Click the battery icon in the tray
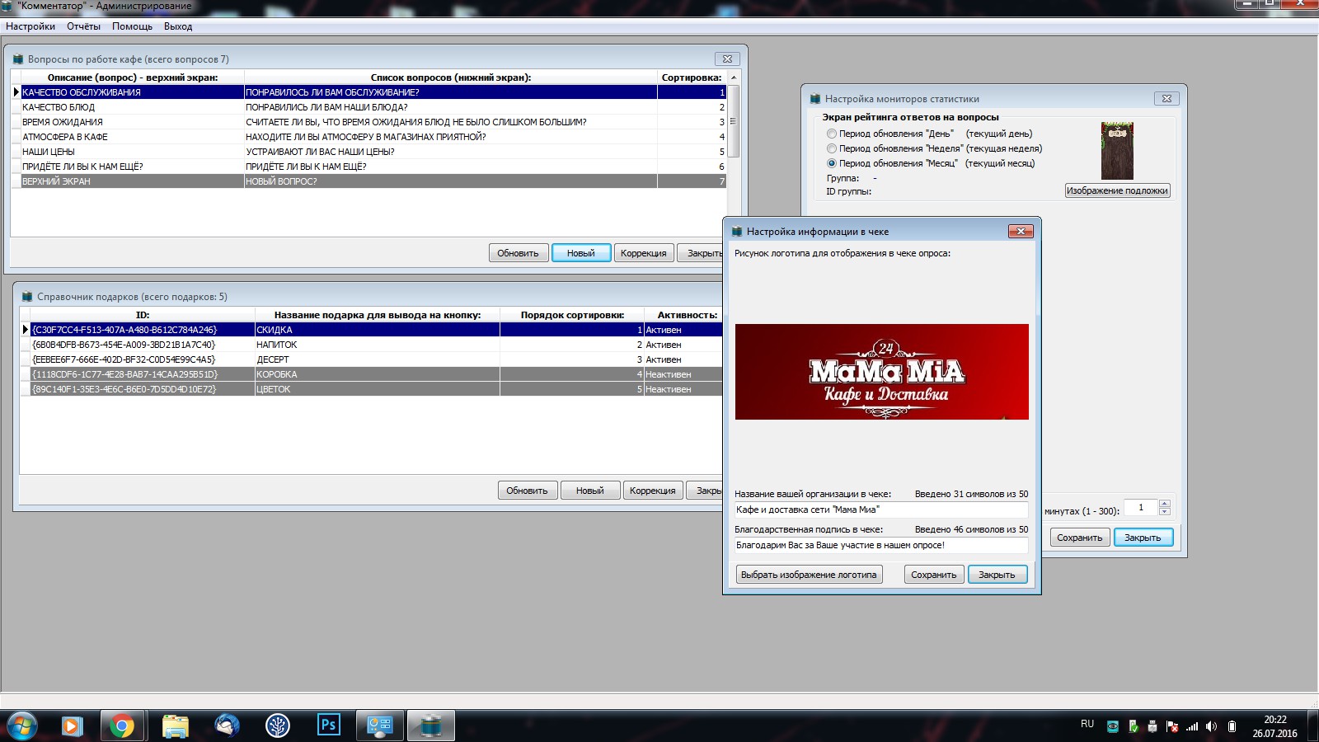 pos(1232,726)
